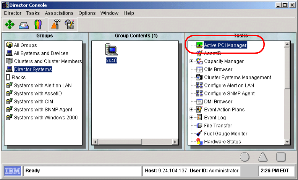The image size is (298, 180).
Task: Click Group Contents scroll left arrow
Action: [95, 142]
